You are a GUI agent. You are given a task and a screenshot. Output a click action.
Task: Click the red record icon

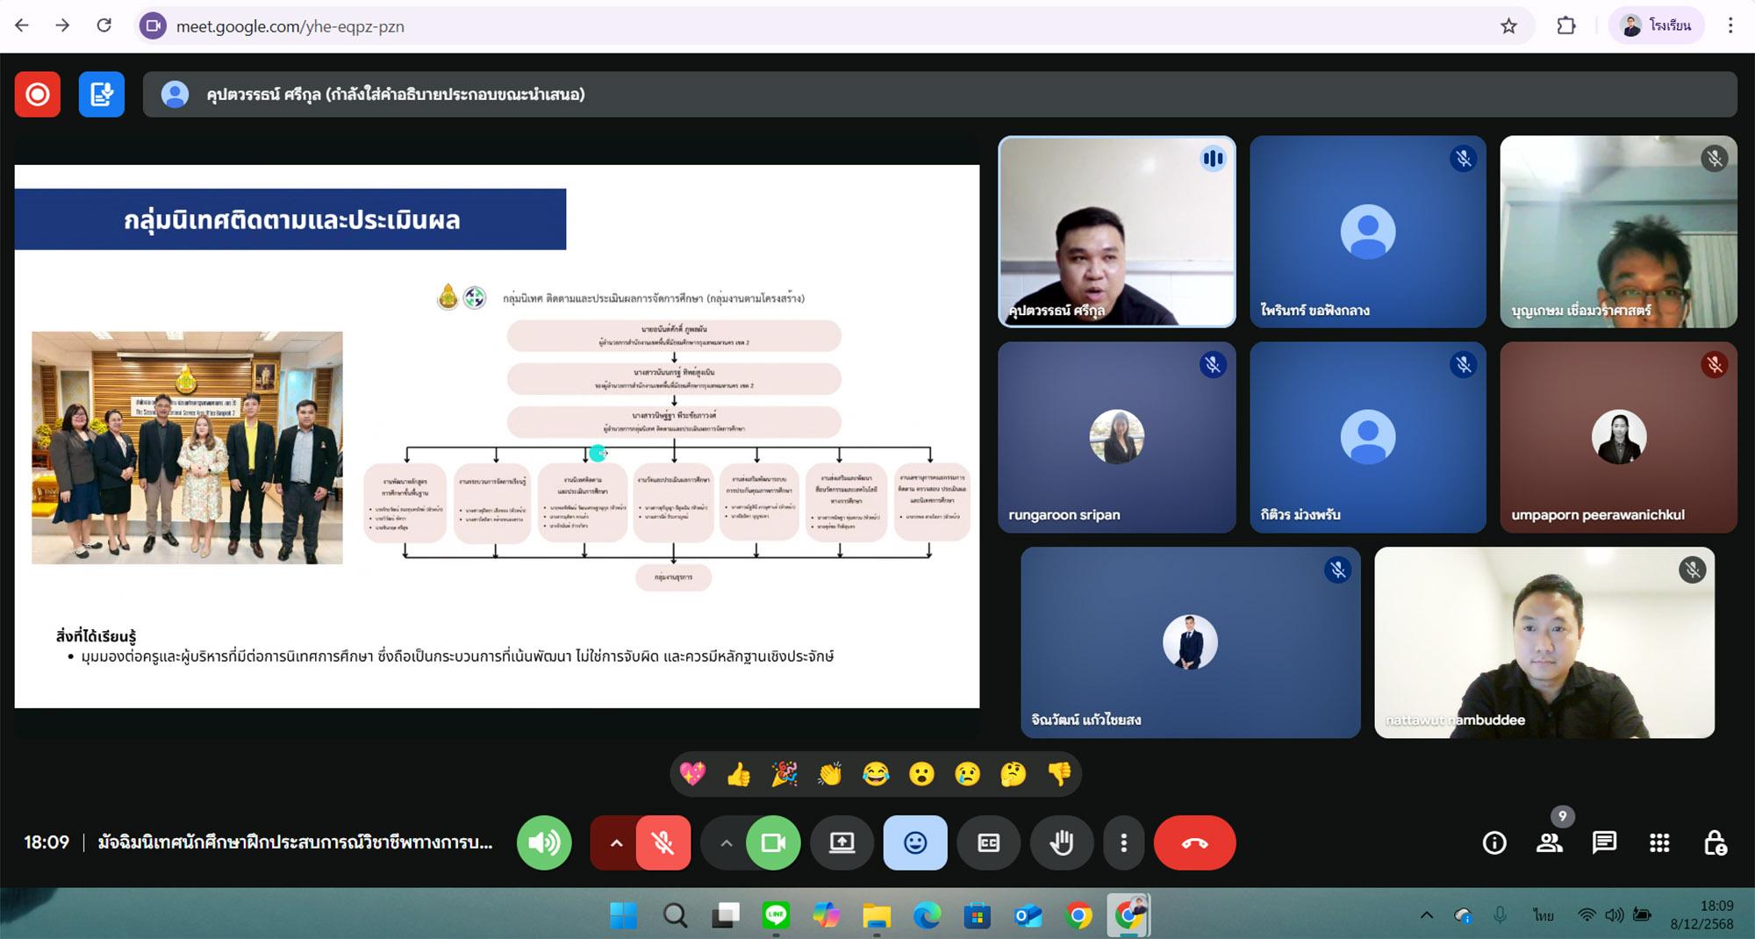click(38, 94)
